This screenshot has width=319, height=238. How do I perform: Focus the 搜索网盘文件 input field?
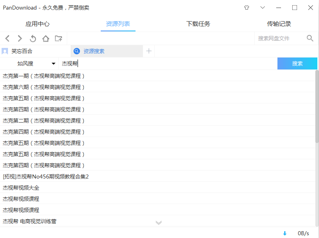point(279,38)
